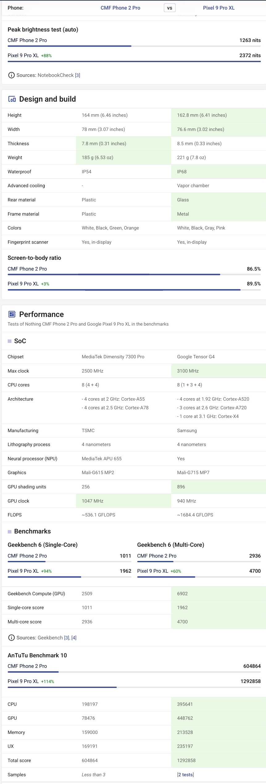Click the '8 (1 + 3 + 4)' CPU cores value
This screenshot has height=784, width=266.
coord(189,385)
